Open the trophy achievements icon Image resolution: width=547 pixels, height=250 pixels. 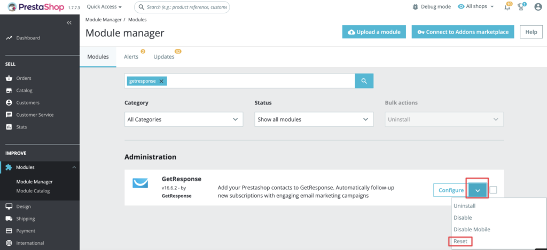tap(522, 7)
